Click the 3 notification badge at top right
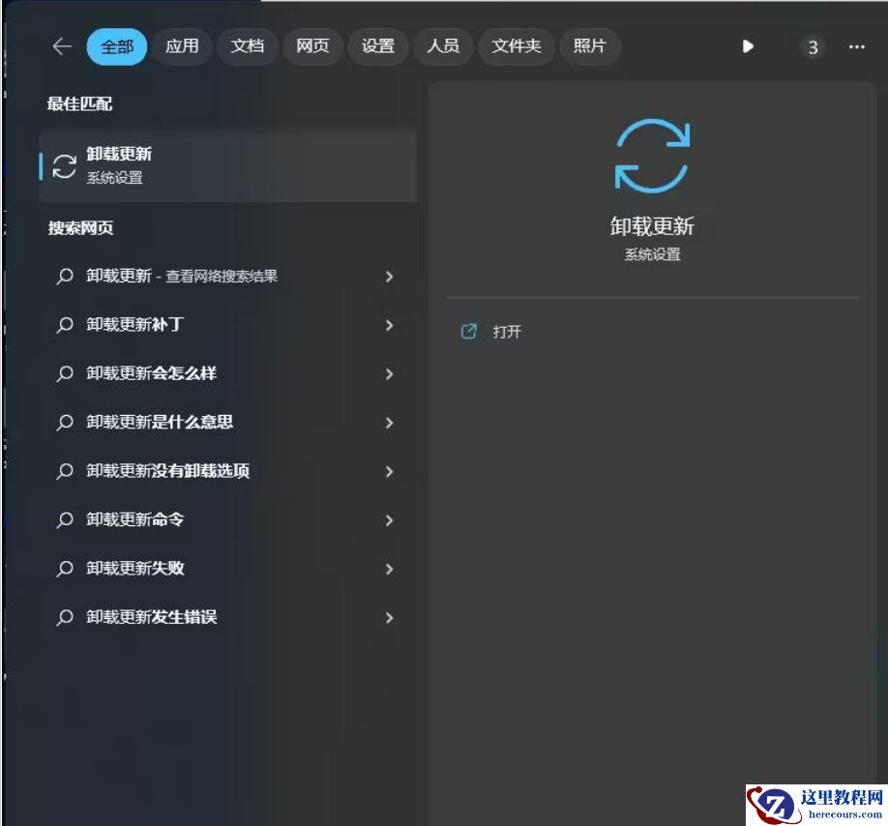Screen dimensions: 888x826 pos(813,46)
